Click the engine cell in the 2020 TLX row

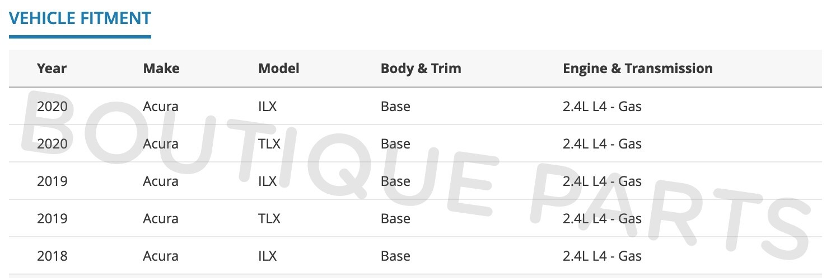coord(602,143)
